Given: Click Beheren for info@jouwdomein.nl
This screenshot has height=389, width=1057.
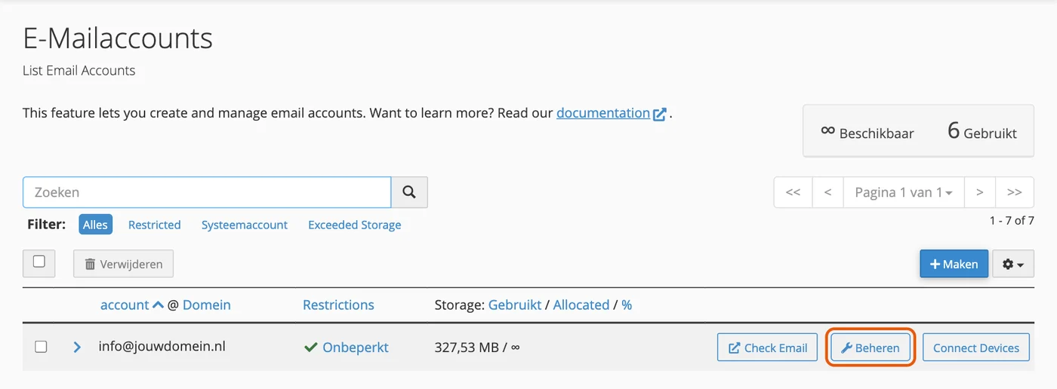Looking at the screenshot, I should pyautogui.click(x=871, y=348).
